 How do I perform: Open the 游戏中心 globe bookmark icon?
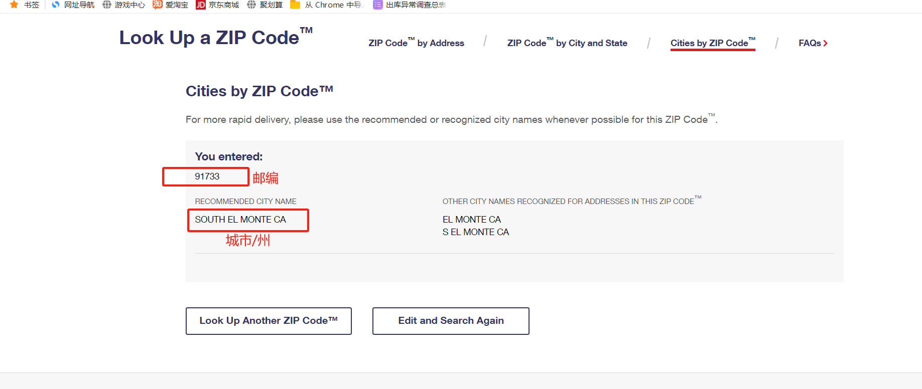click(107, 5)
